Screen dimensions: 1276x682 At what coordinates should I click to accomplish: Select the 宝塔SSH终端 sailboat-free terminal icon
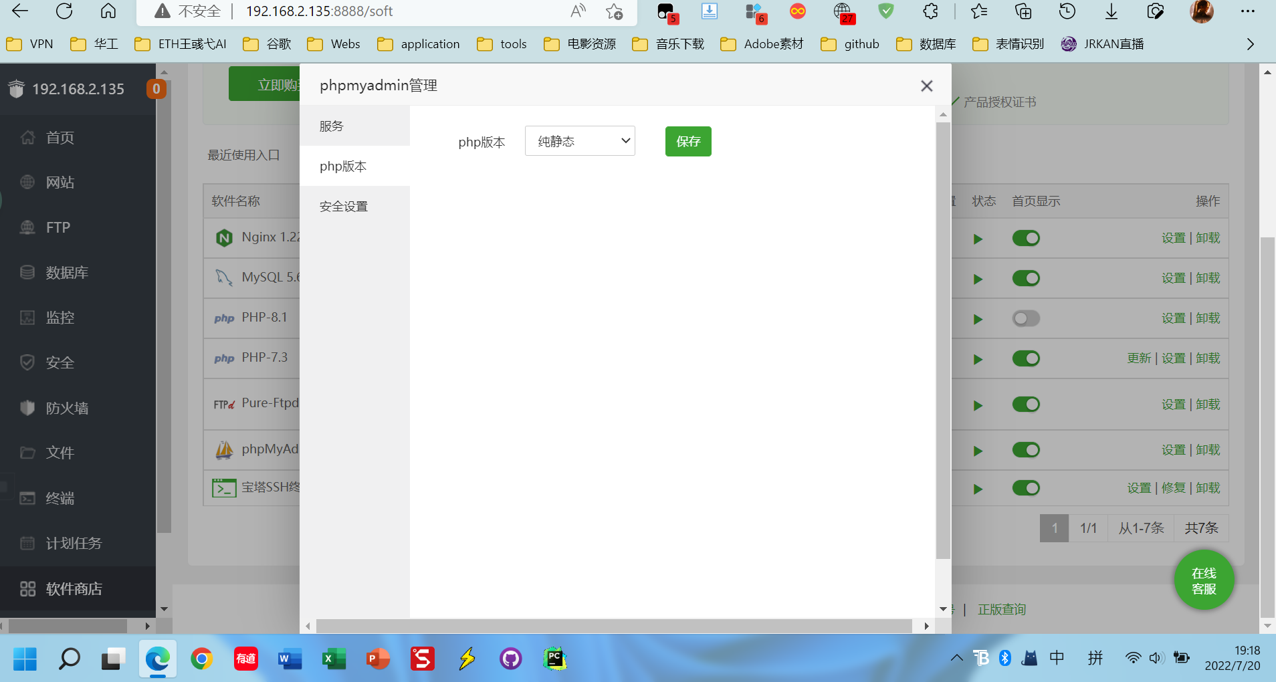(x=225, y=487)
